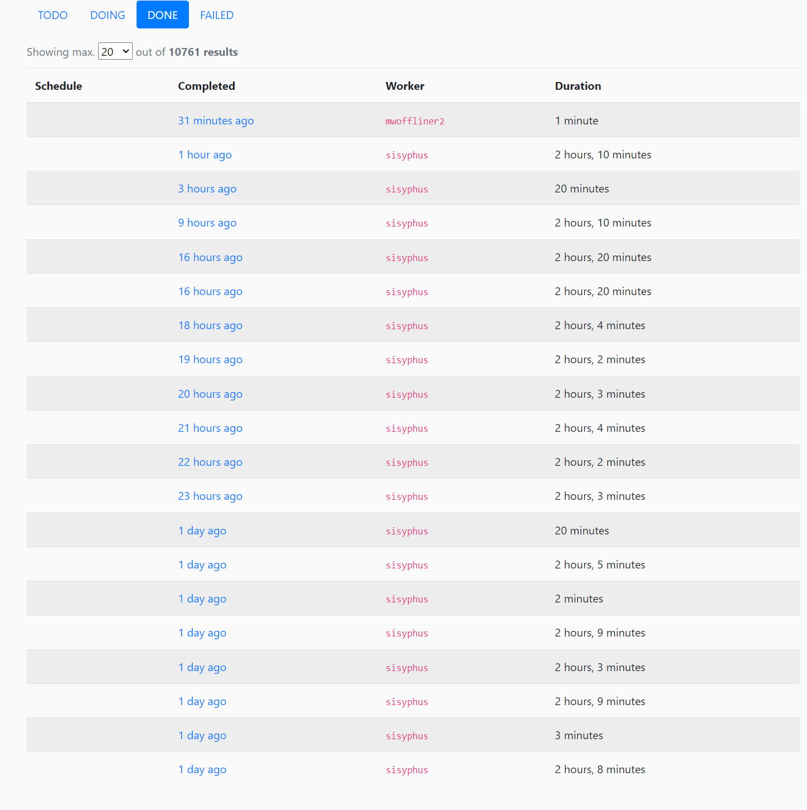807x810 pixels.
Task: Open the task completed 23 hours ago
Action: pyautogui.click(x=210, y=496)
